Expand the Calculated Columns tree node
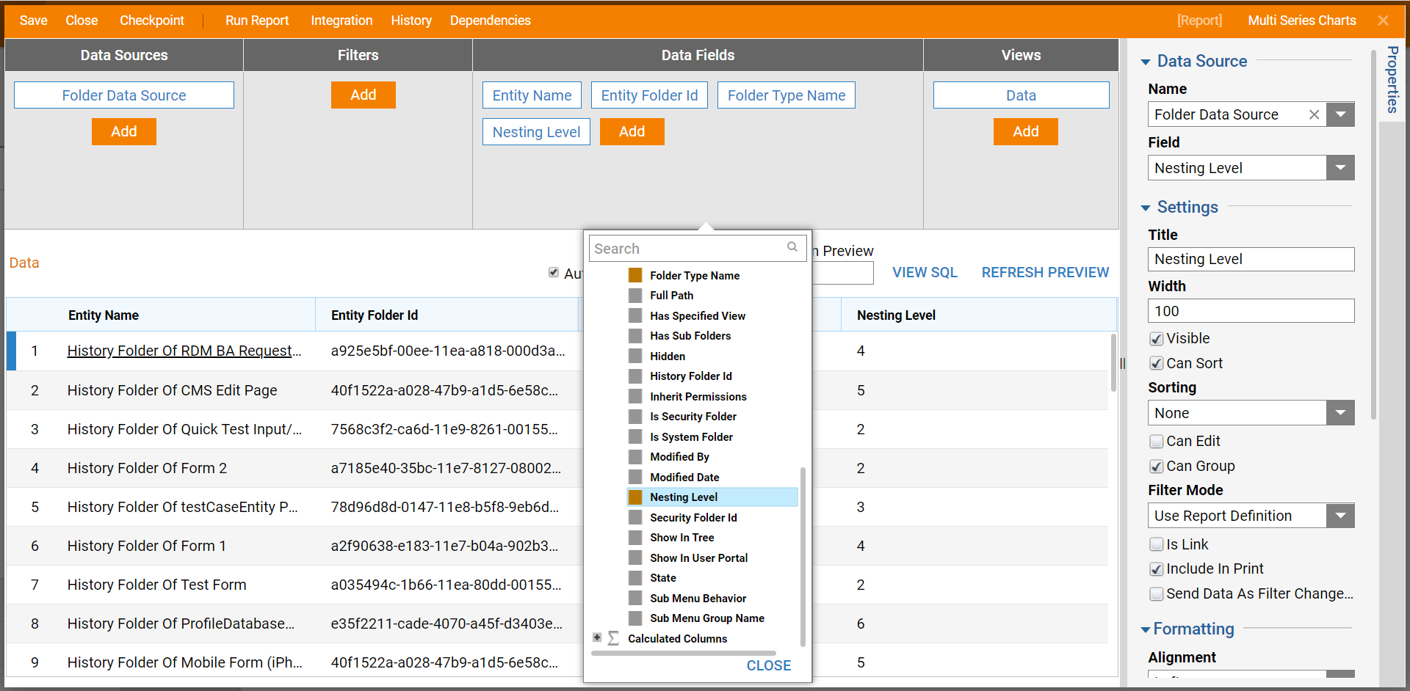 pyautogui.click(x=597, y=637)
